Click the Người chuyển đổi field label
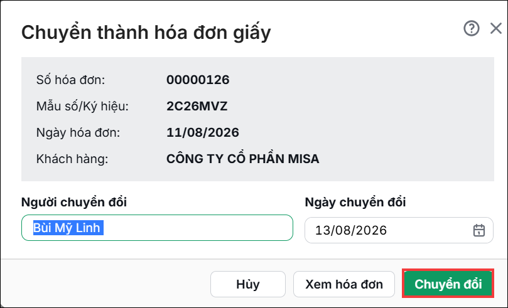This screenshot has height=308, width=508. pyautogui.click(x=74, y=202)
